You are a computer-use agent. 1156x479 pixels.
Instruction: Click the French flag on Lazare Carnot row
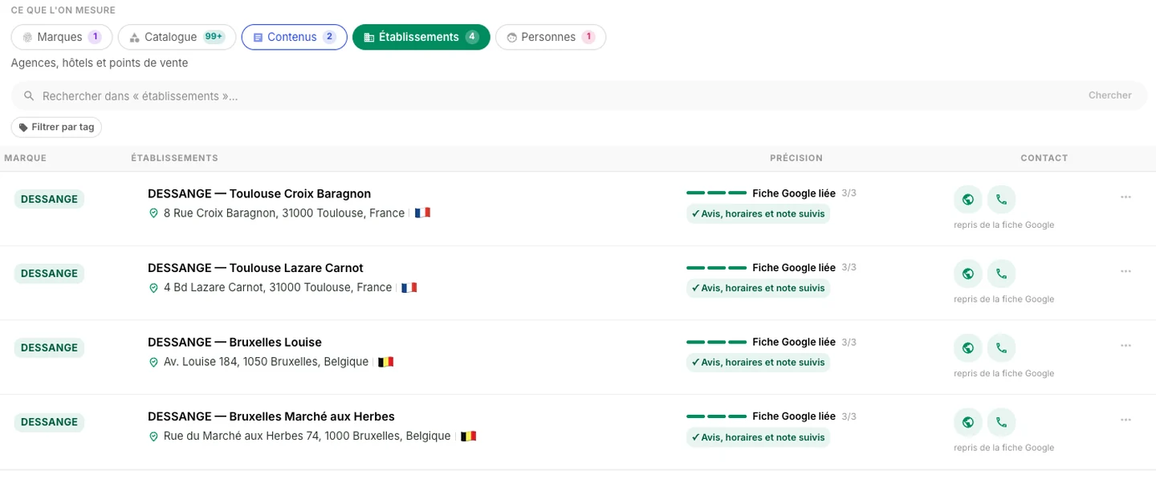(x=409, y=287)
